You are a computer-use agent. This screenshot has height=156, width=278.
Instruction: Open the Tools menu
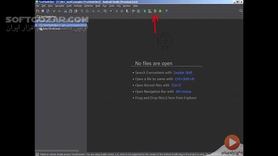tap(112, 6)
